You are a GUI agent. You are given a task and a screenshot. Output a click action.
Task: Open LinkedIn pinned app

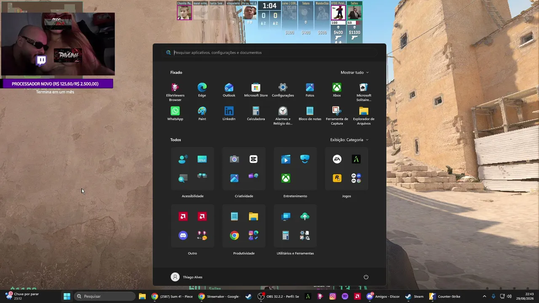click(x=229, y=114)
